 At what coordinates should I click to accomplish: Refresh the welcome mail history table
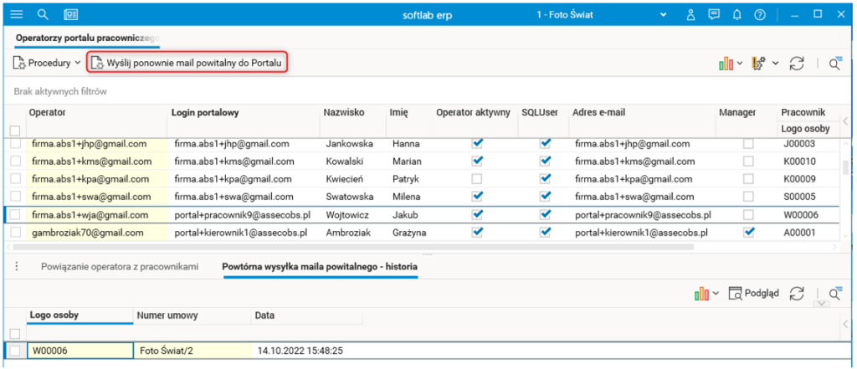click(797, 293)
